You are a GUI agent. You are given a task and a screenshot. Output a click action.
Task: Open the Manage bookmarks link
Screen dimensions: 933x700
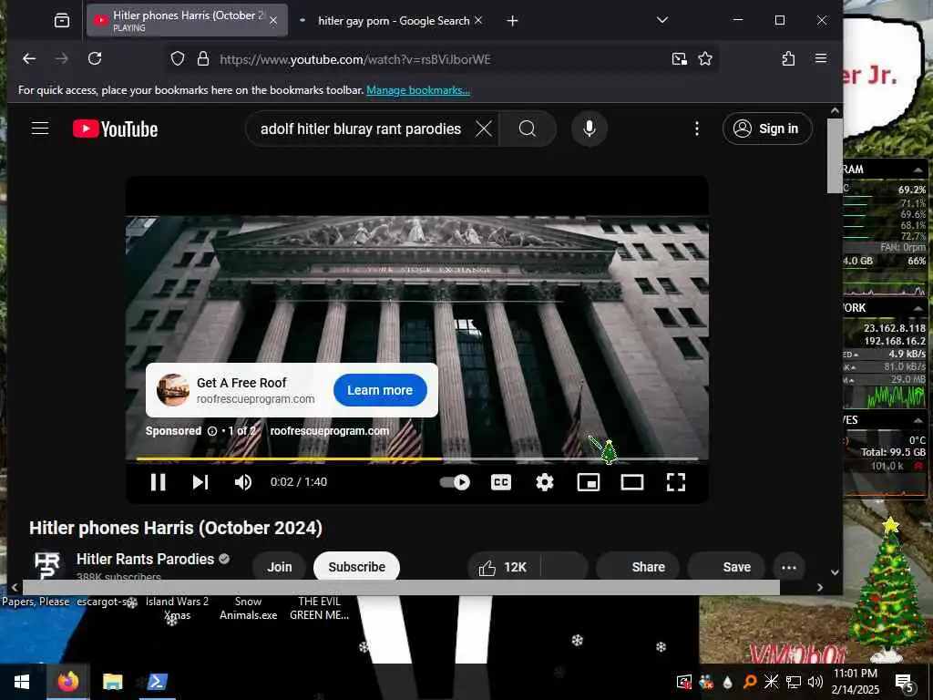coord(418,90)
